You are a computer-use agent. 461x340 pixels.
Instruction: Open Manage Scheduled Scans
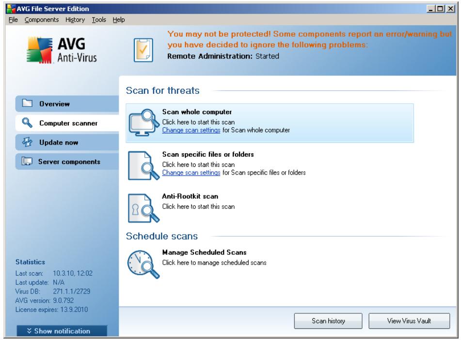click(x=205, y=252)
